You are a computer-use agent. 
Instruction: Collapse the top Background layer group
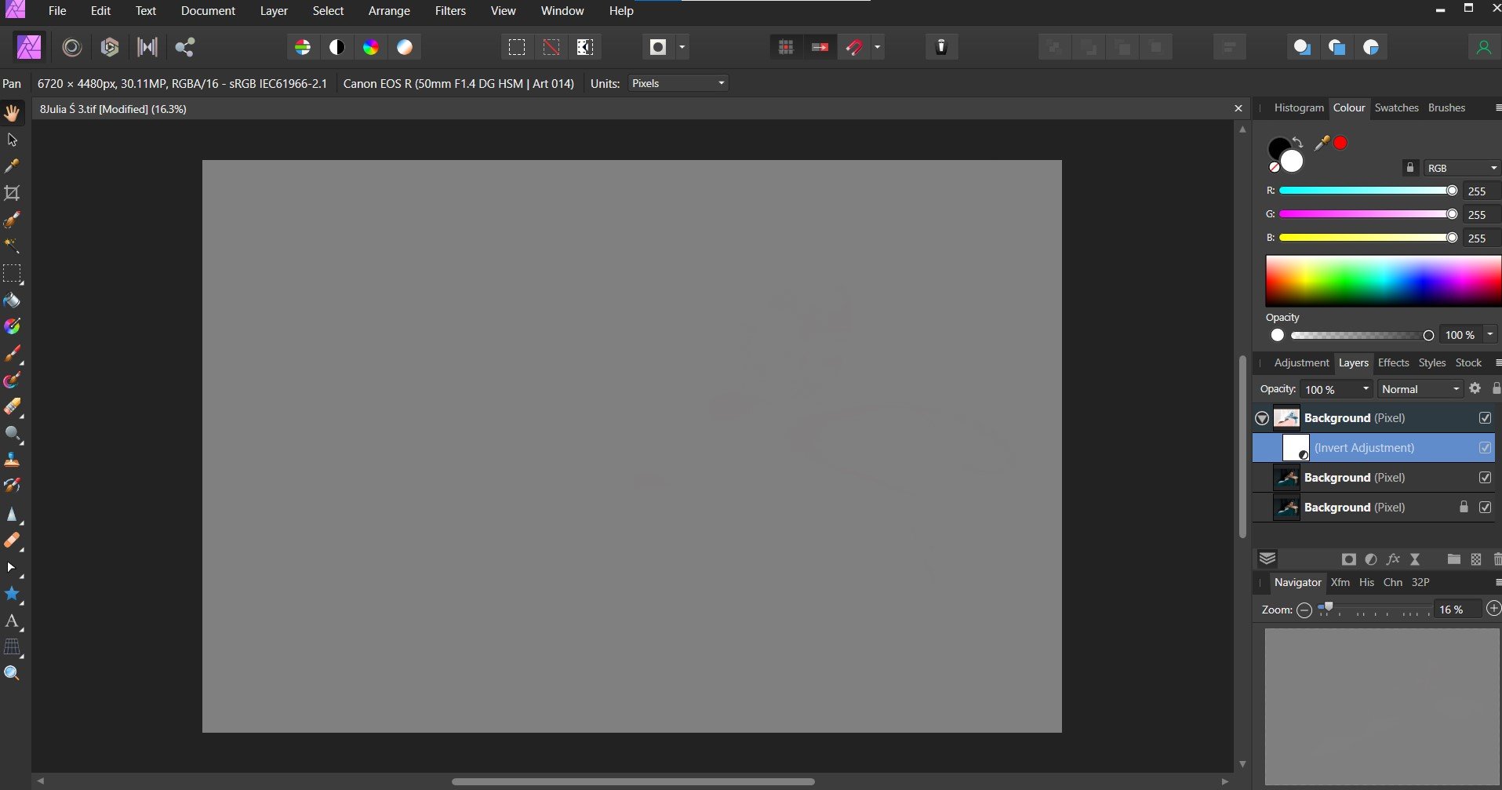click(1261, 418)
